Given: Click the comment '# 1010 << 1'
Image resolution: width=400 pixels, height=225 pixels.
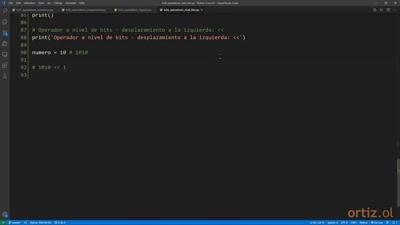Looking at the screenshot, I should pos(49,67).
